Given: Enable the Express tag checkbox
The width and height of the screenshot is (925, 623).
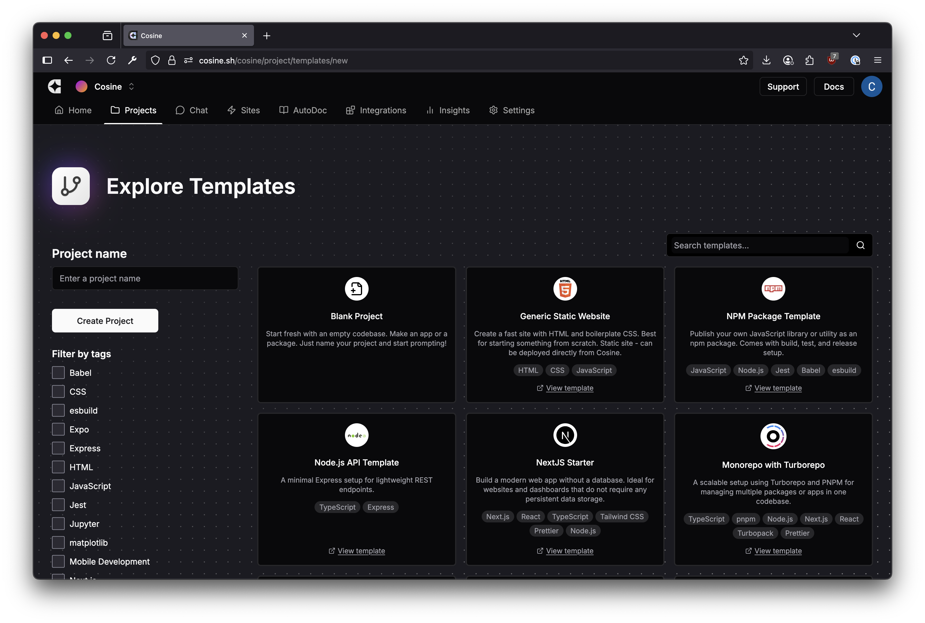Looking at the screenshot, I should [x=58, y=448].
